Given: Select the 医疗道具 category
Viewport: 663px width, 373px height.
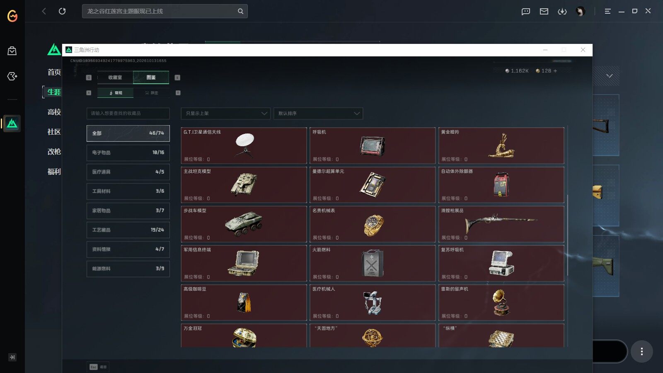Looking at the screenshot, I should point(128,172).
